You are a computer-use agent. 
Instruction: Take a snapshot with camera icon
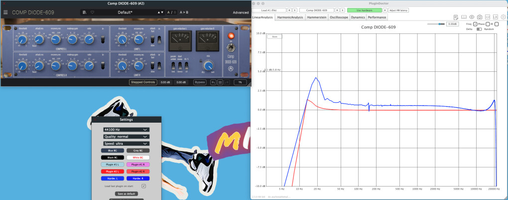coord(480,17)
